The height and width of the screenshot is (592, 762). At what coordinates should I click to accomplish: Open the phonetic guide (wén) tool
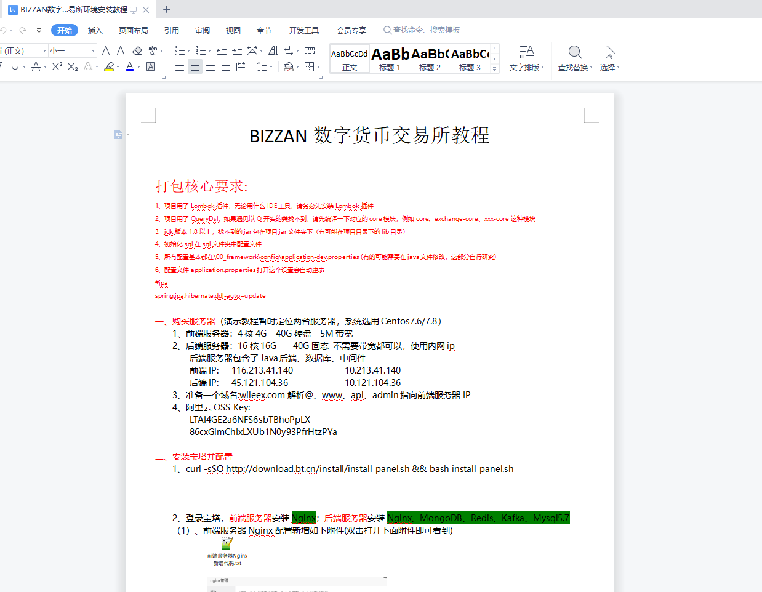152,50
